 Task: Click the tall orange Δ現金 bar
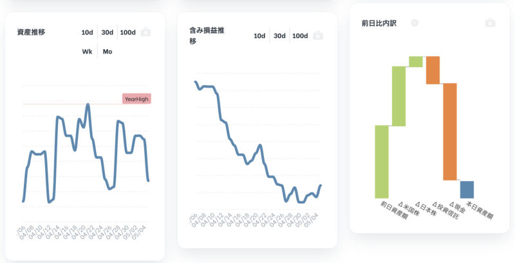tap(450, 131)
